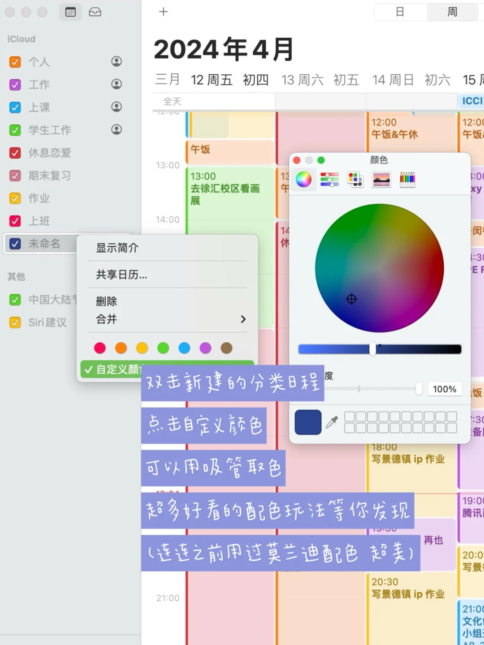484x645 pixels.
Task: Expand the 合并 submenu chevron
Action: 243,319
